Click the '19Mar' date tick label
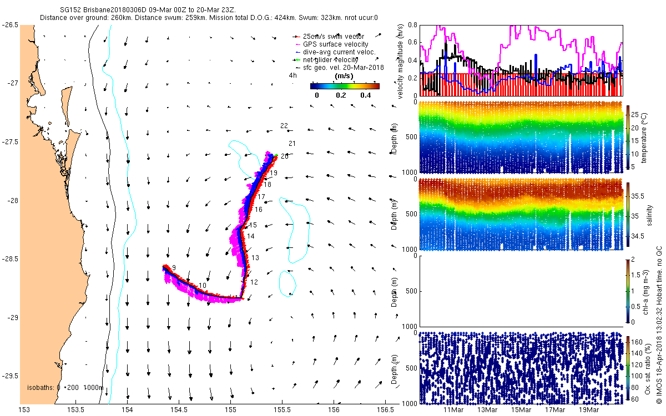Viewport: 666px width, 416px height. tap(589, 410)
